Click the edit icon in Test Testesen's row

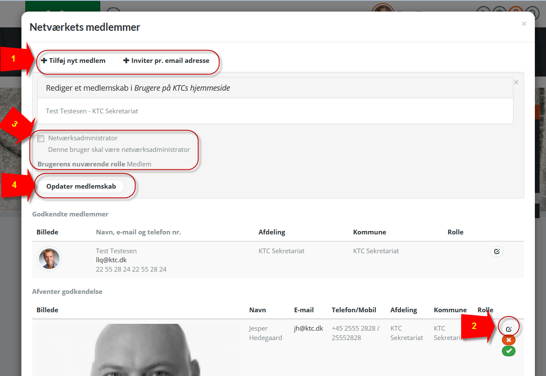tap(497, 252)
